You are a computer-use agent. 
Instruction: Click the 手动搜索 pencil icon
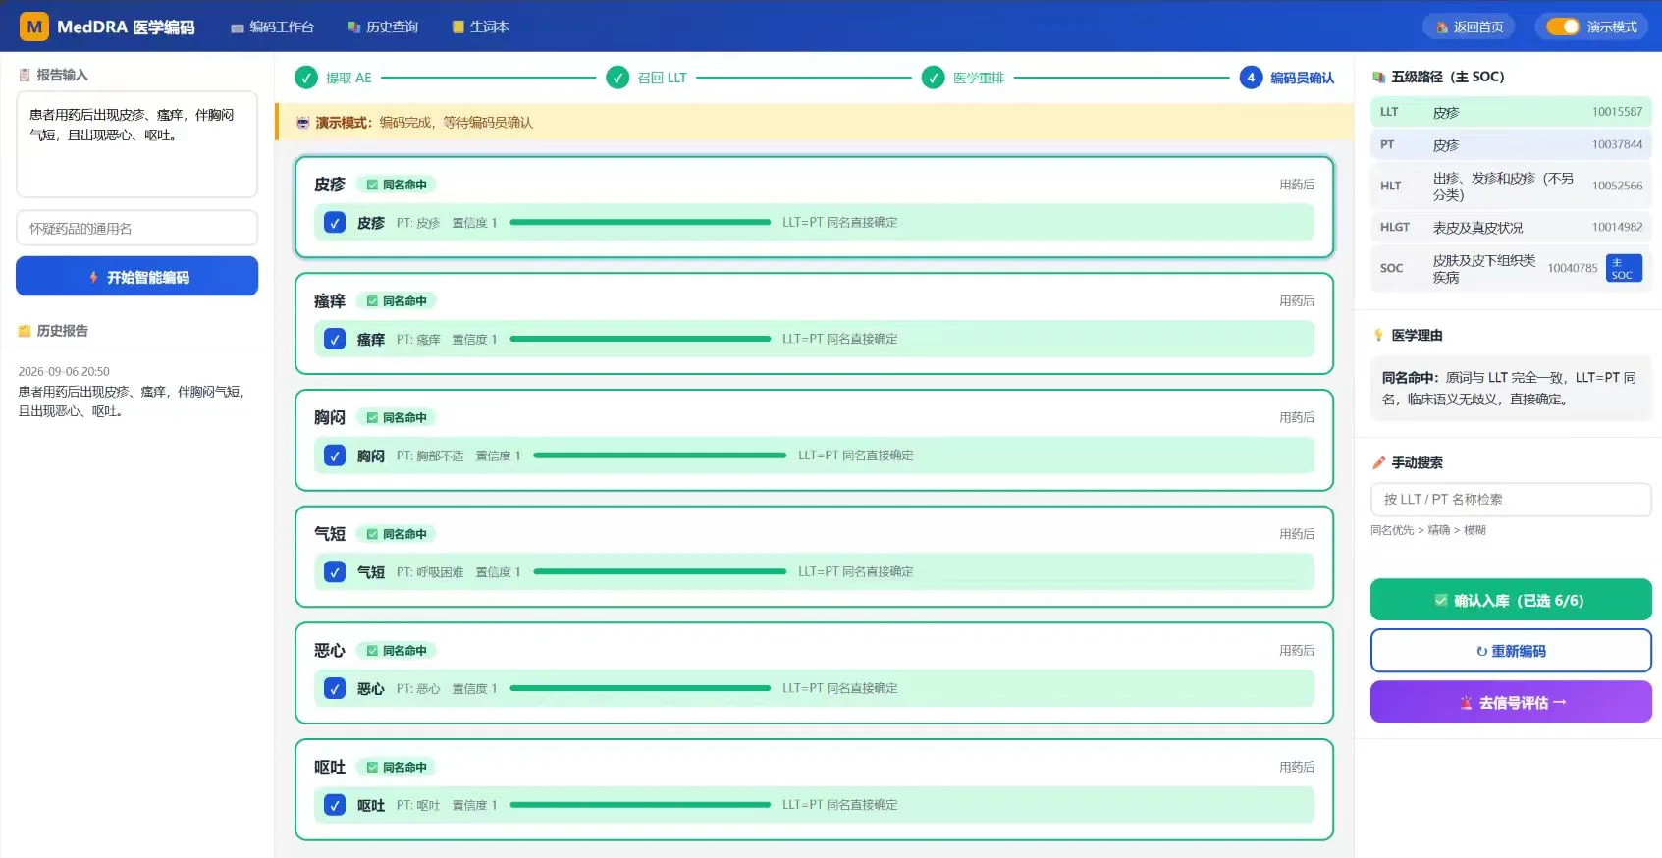pyautogui.click(x=1378, y=462)
